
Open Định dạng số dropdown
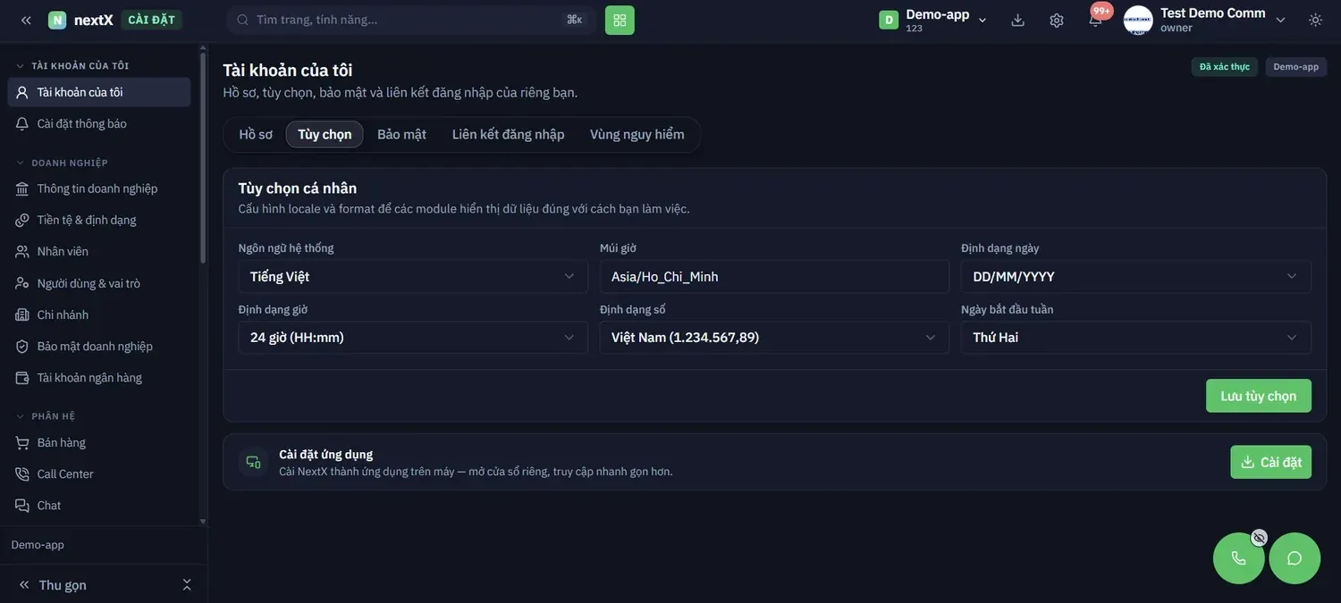tap(774, 338)
